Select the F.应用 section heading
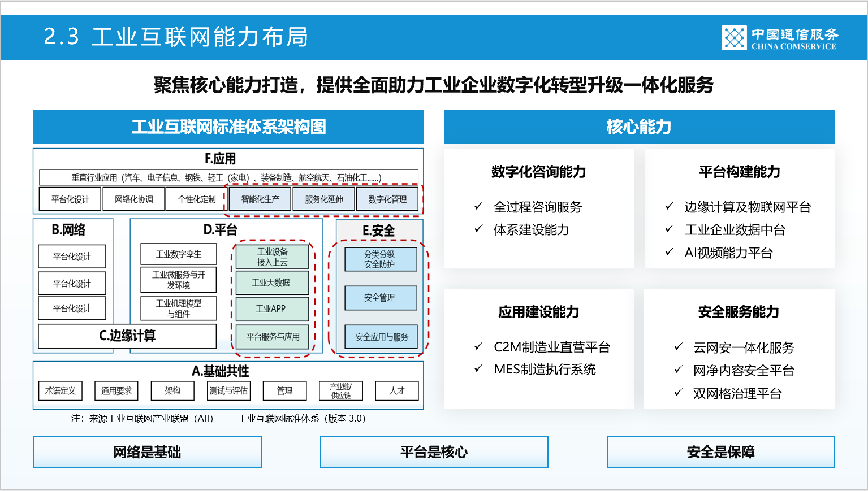 [x=221, y=159]
